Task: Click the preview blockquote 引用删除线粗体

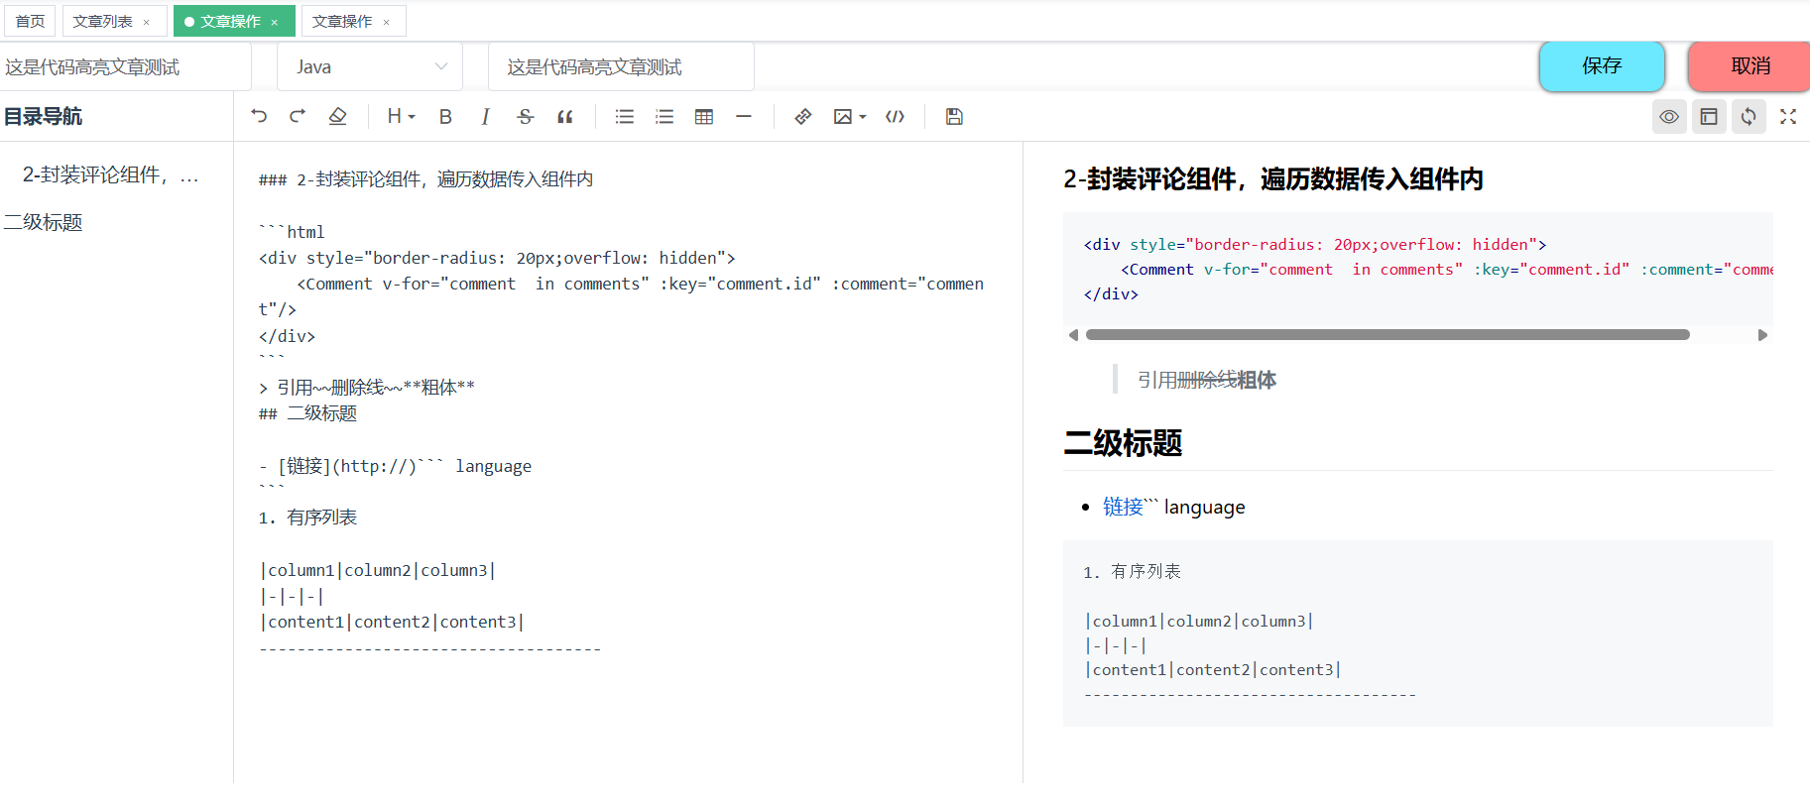Action: click(x=1206, y=380)
